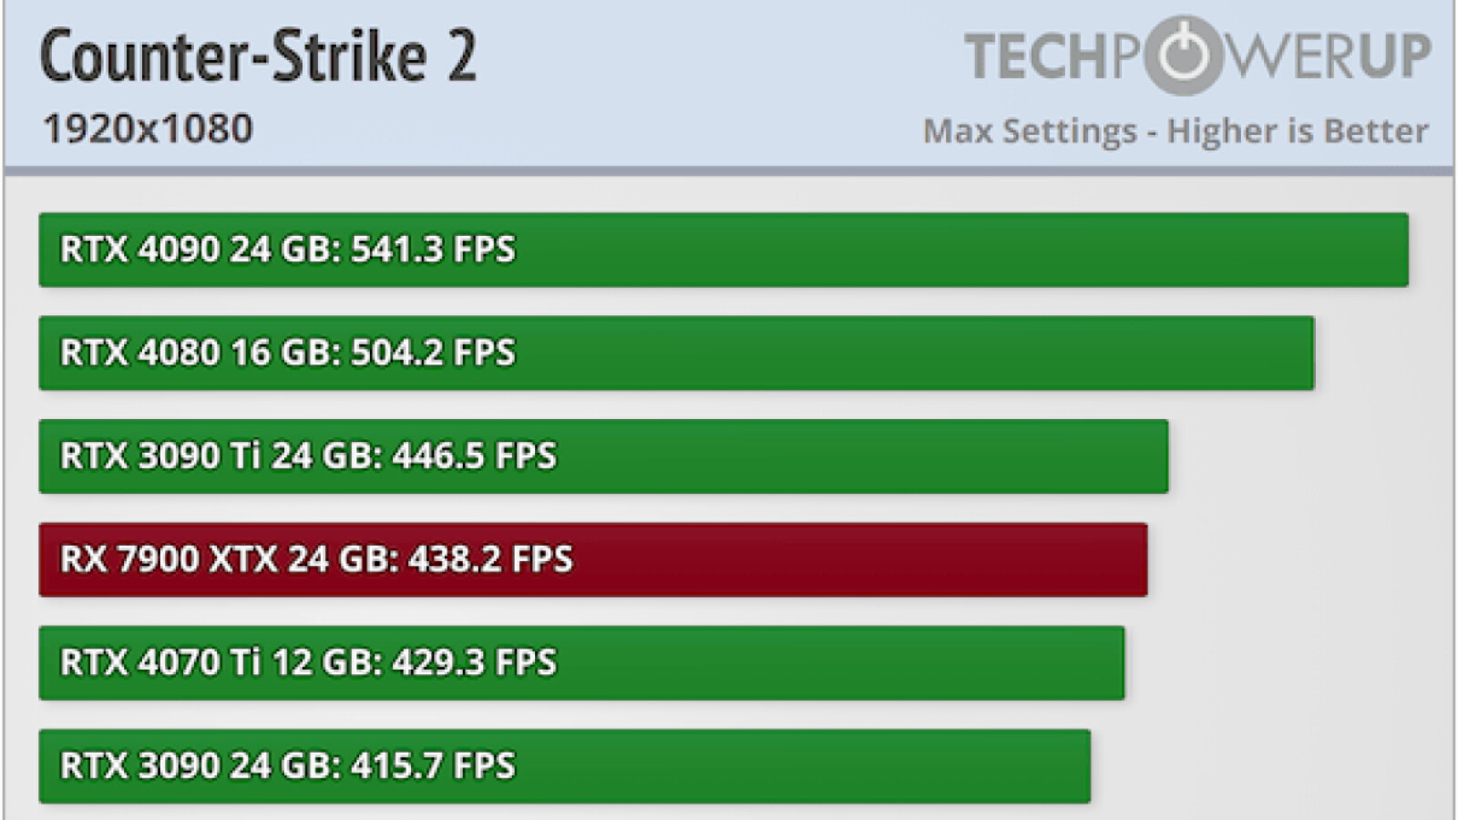Click the right end of the longest green bar
The image size is (1458, 820).
[1400, 250]
